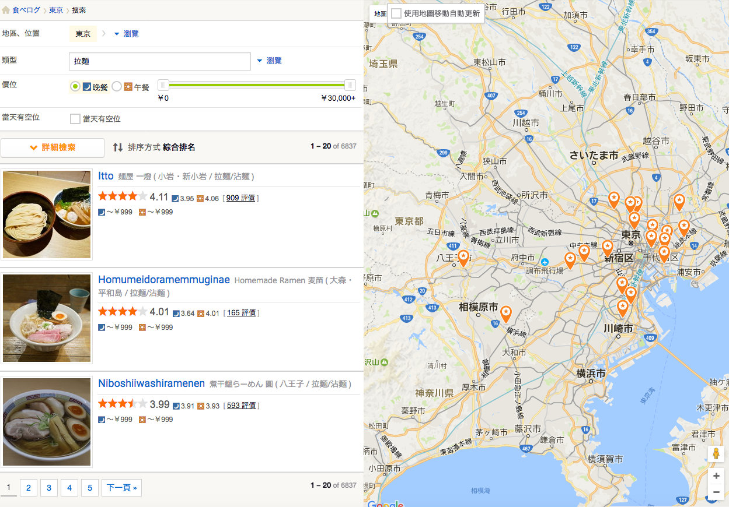Screen dimensions: 729x507
Task: Enable the 當天有空位 checkbox
Action: [x=75, y=119]
